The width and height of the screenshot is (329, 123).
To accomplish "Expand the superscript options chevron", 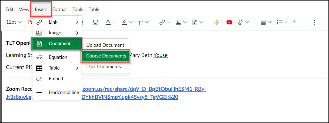I will coord(147,22).
